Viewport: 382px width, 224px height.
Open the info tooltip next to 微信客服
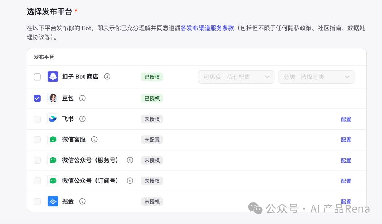(94, 140)
